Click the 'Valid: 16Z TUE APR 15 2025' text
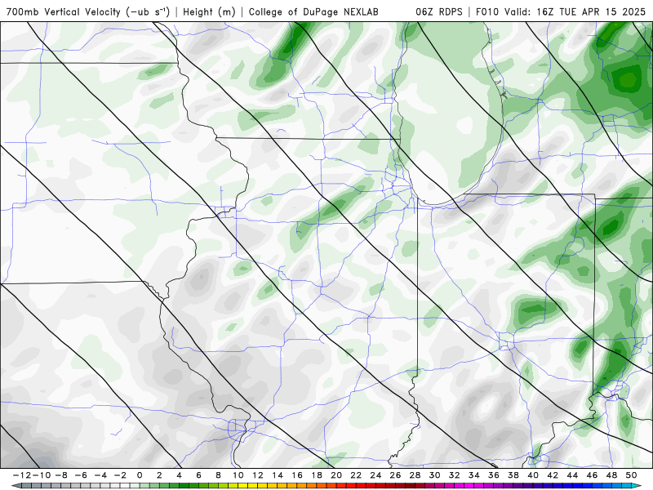Screen dimensions: 653x490 [x=575, y=11]
